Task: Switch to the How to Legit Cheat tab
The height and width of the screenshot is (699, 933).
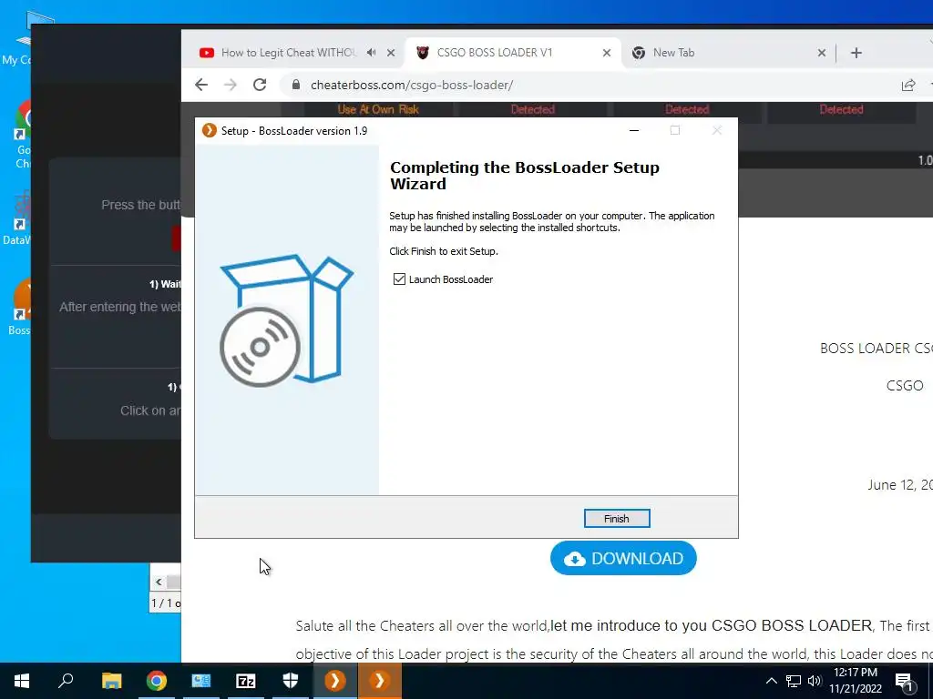Action: tap(289, 52)
